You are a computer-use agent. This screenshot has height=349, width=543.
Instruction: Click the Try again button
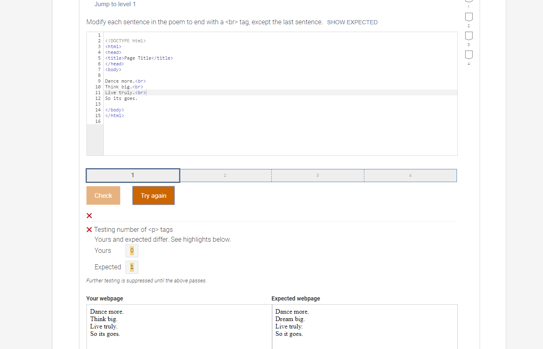pos(154,196)
